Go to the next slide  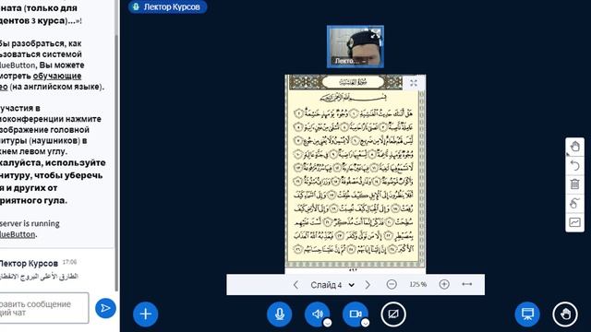tap(368, 285)
